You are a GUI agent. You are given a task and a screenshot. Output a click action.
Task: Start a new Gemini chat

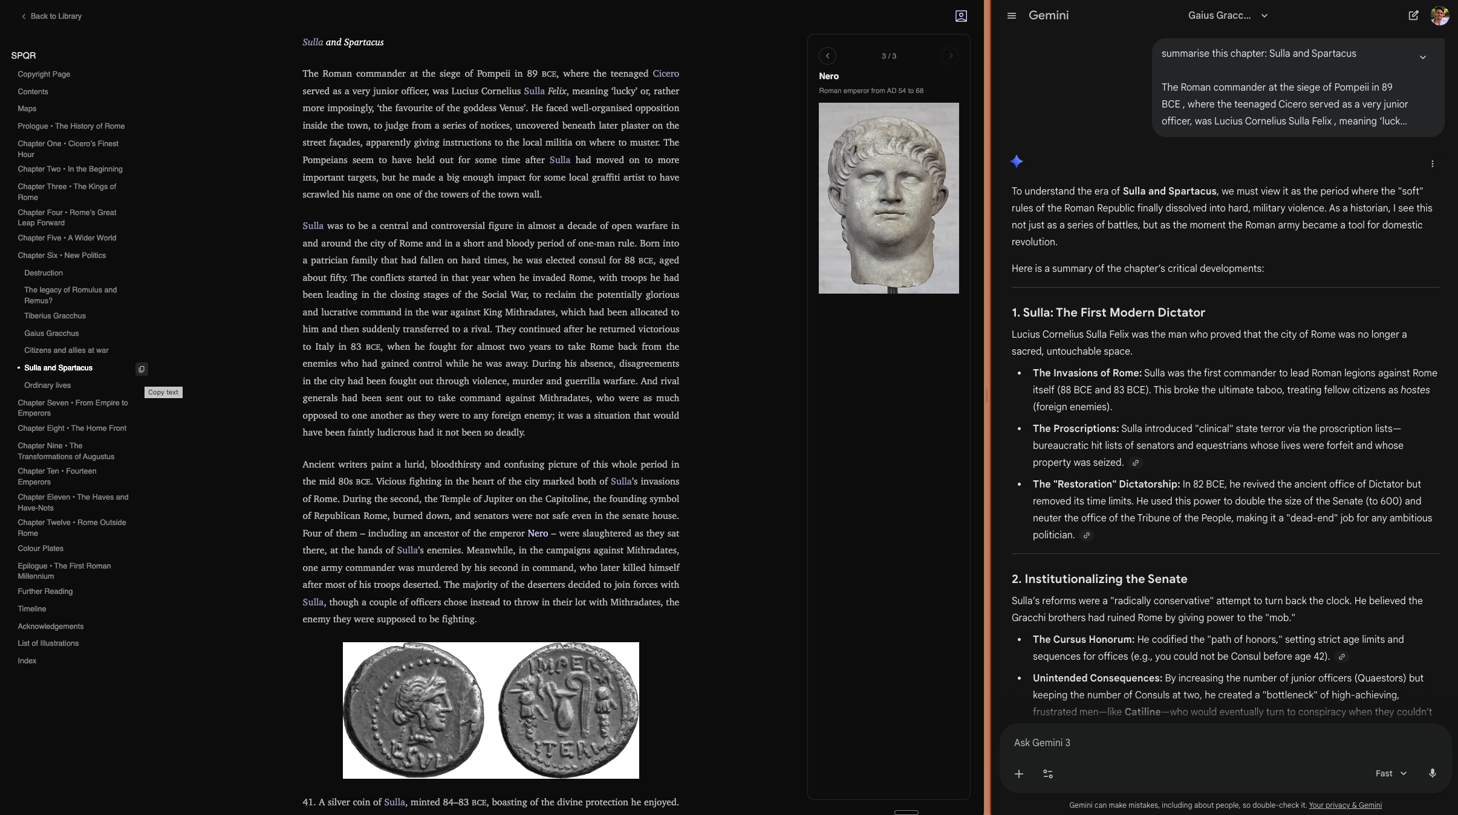click(x=1413, y=16)
